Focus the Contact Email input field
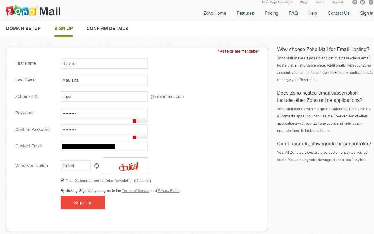The width and height of the screenshot is (374, 234). tap(104, 146)
